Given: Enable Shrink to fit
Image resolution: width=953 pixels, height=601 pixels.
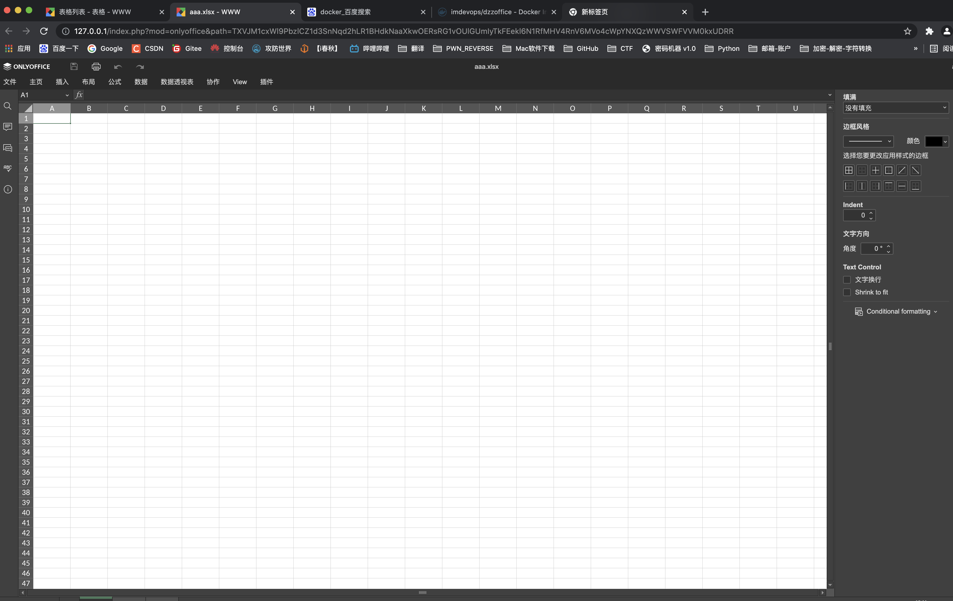Looking at the screenshot, I should coord(847,292).
